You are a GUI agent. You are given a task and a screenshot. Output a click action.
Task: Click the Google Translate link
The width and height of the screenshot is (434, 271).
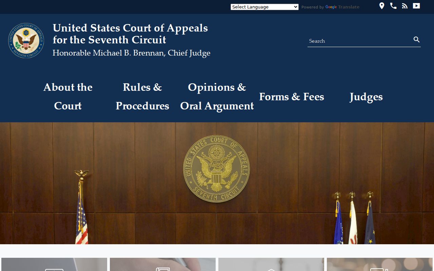(342, 7)
